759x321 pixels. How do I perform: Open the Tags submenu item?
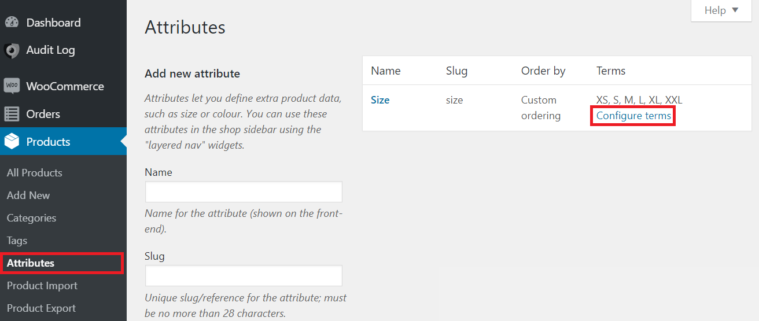coord(17,240)
